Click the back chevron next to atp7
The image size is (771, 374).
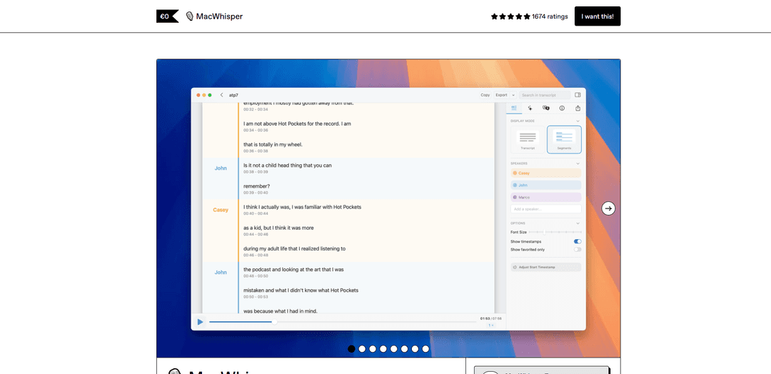coord(222,95)
